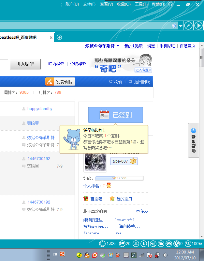204x261 pixels.
Task: Open the 查看(V) menu
Action: 107,4
